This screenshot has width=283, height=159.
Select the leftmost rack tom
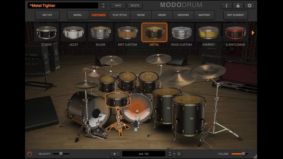[107, 84]
